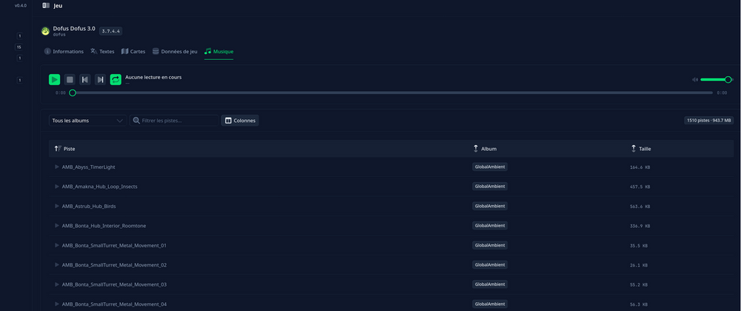Click the magnifier icon in the filter field

coord(136,121)
